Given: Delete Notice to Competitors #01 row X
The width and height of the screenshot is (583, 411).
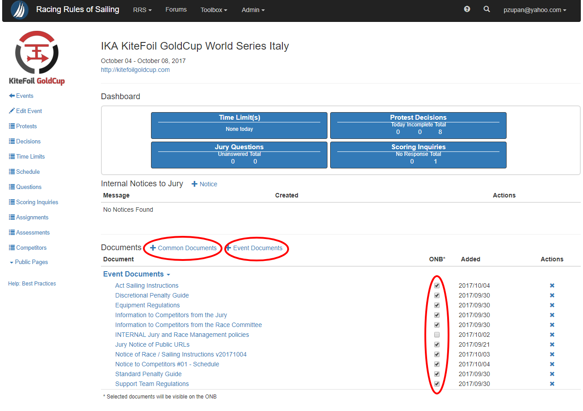Looking at the screenshot, I should pos(552,364).
